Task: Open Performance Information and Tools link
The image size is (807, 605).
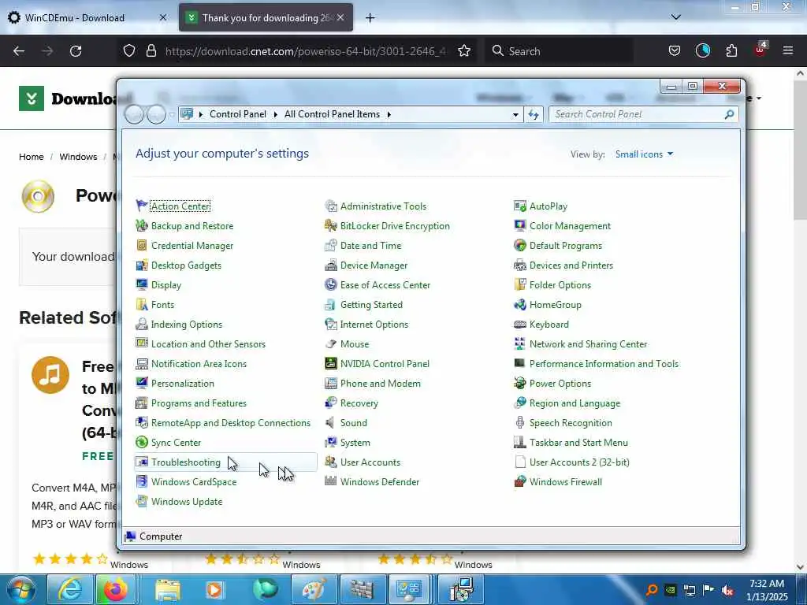Action: (x=604, y=364)
